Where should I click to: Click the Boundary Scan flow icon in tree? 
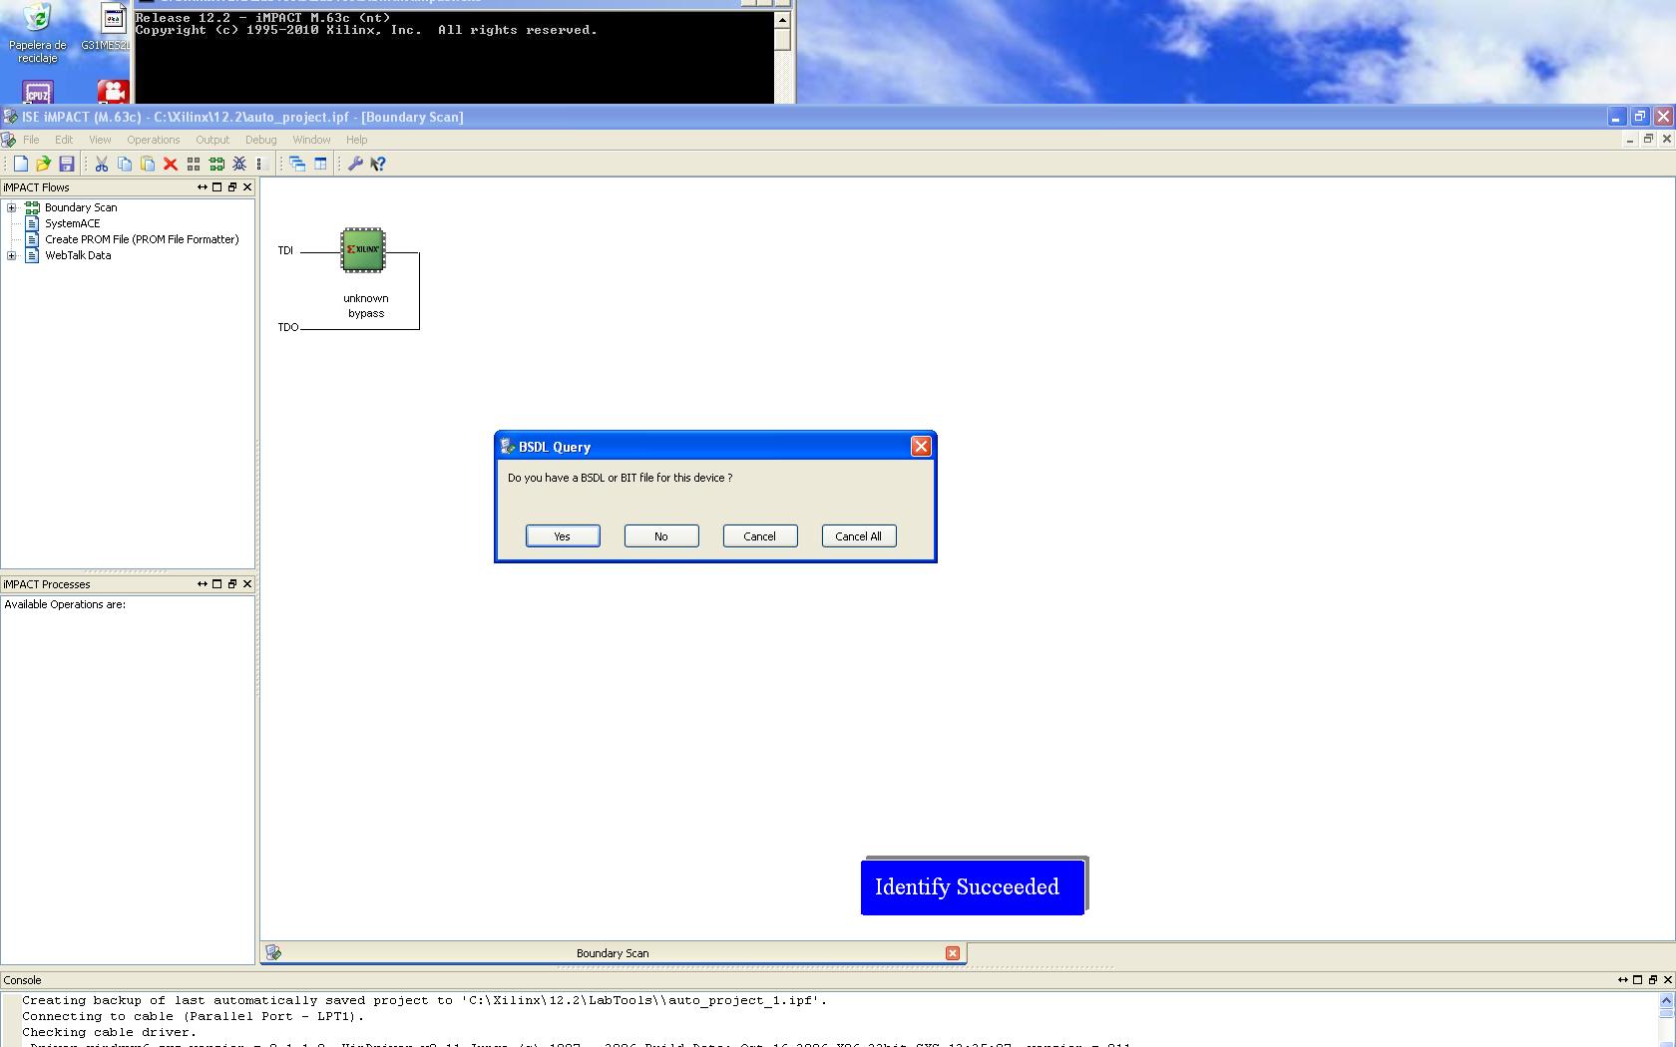[x=32, y=207]
